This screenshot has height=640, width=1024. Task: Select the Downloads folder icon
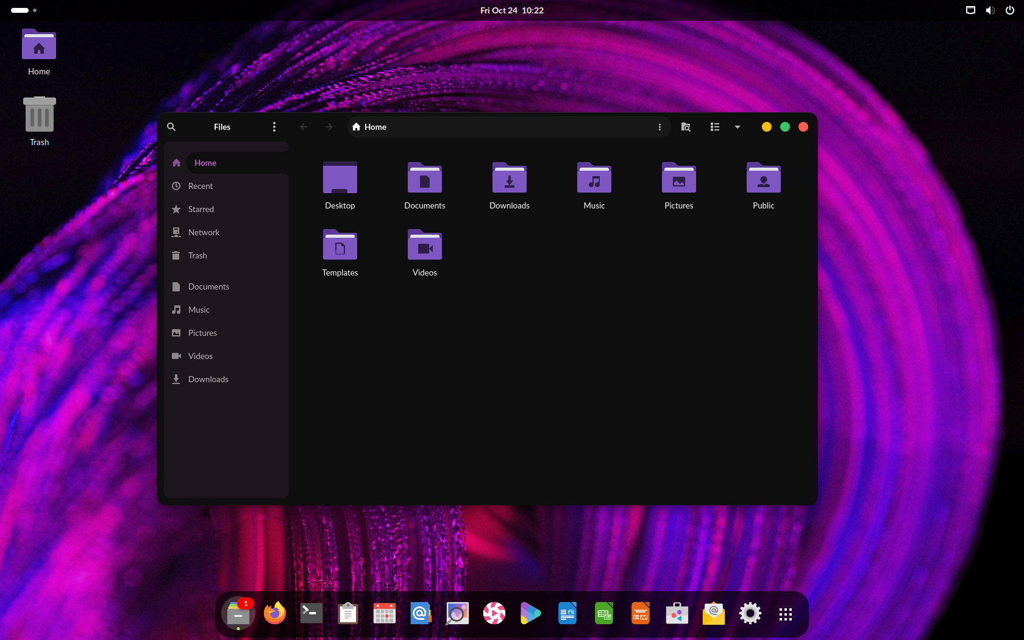(510, 179)
